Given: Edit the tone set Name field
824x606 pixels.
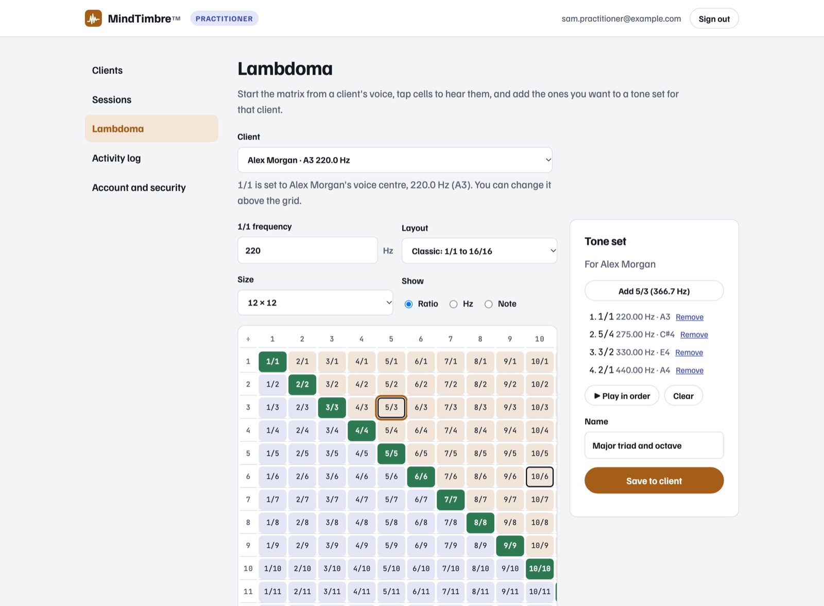Looking at the screenshot, I should [x=654, y=445].
